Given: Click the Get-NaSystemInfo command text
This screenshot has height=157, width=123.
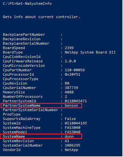Looking at the screenshot, I should coord(34,3).
